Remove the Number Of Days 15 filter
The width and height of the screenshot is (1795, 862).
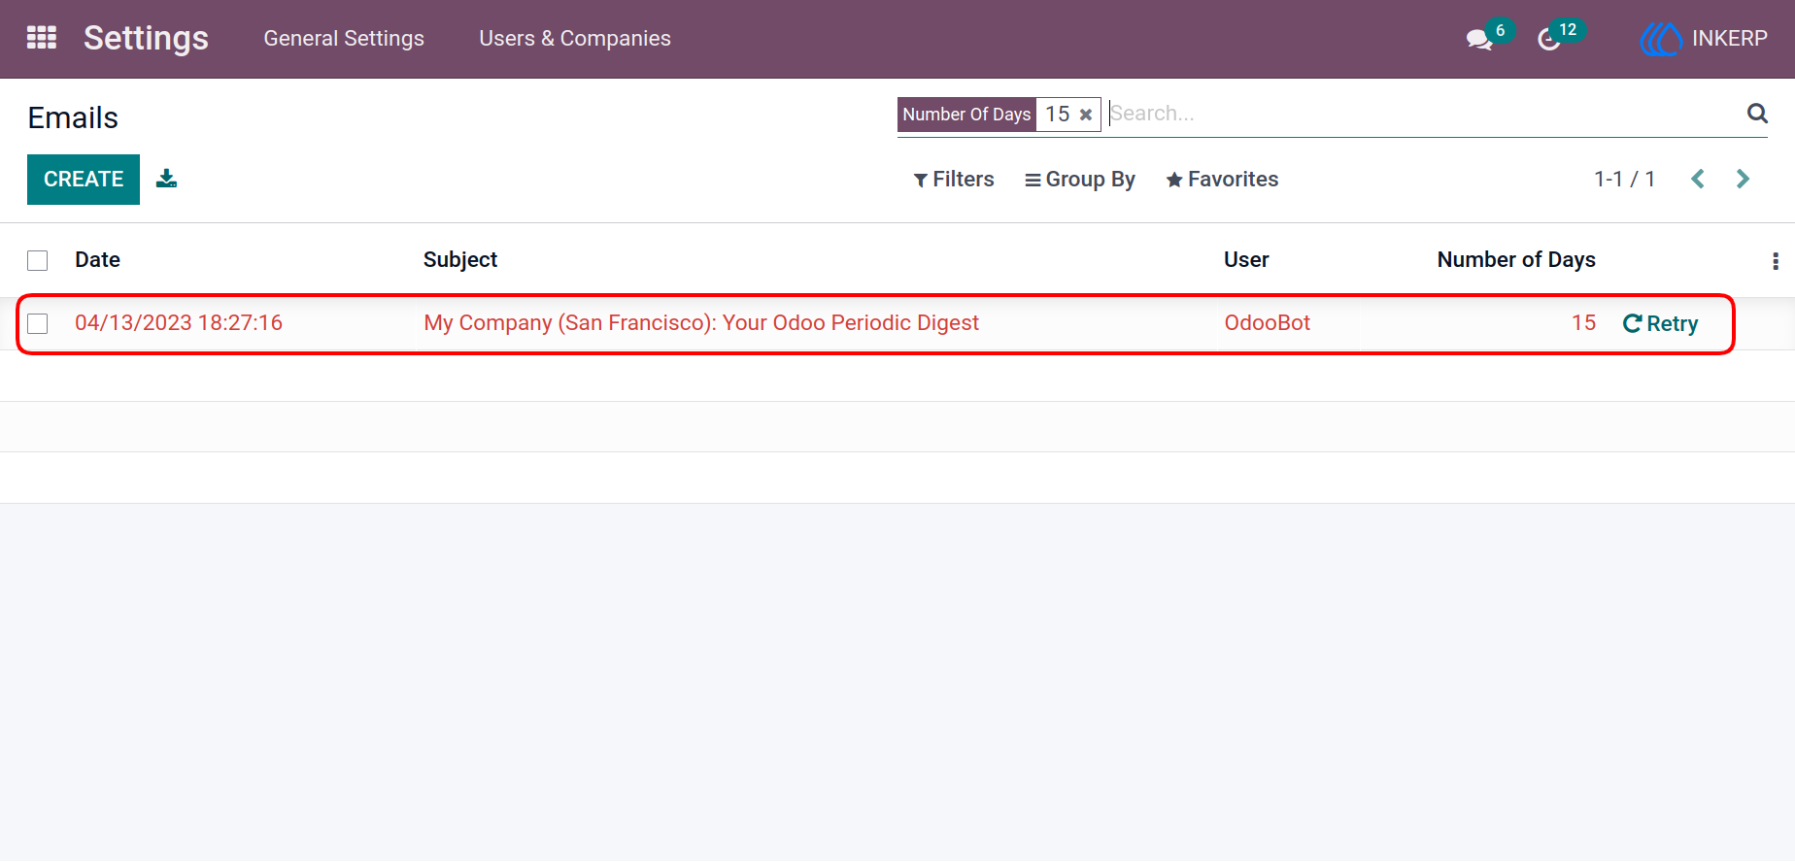point(1086,115)
